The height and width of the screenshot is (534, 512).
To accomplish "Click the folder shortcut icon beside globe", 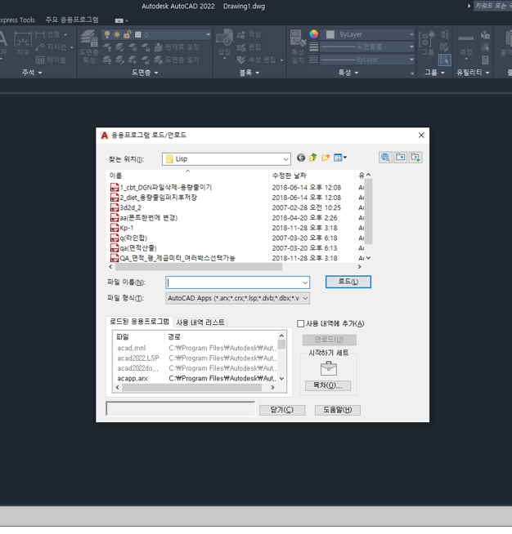I will (401, 158).
